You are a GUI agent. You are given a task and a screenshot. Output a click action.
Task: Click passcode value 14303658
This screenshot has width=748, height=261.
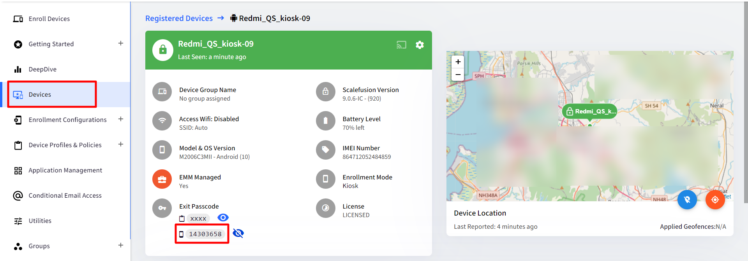205,234
